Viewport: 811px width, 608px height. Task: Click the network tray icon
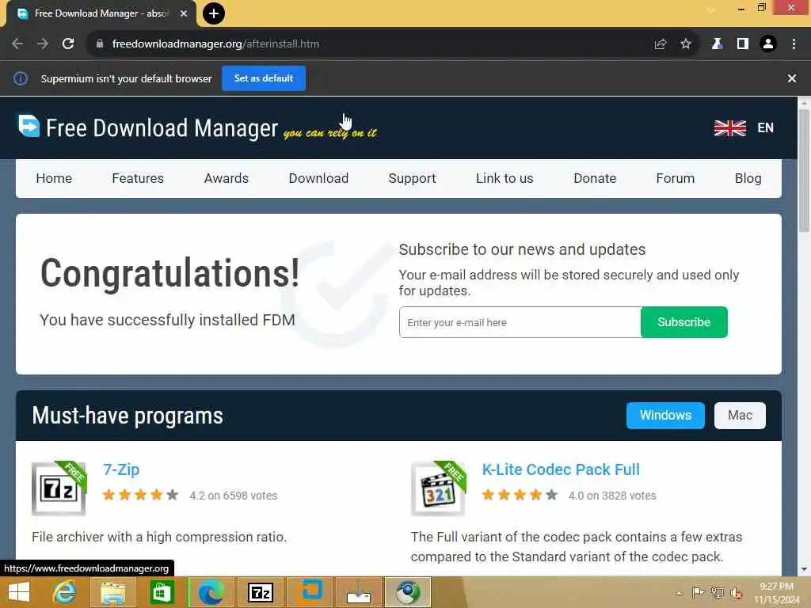(718, 593)
